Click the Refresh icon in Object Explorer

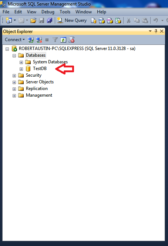click(63, 40)
